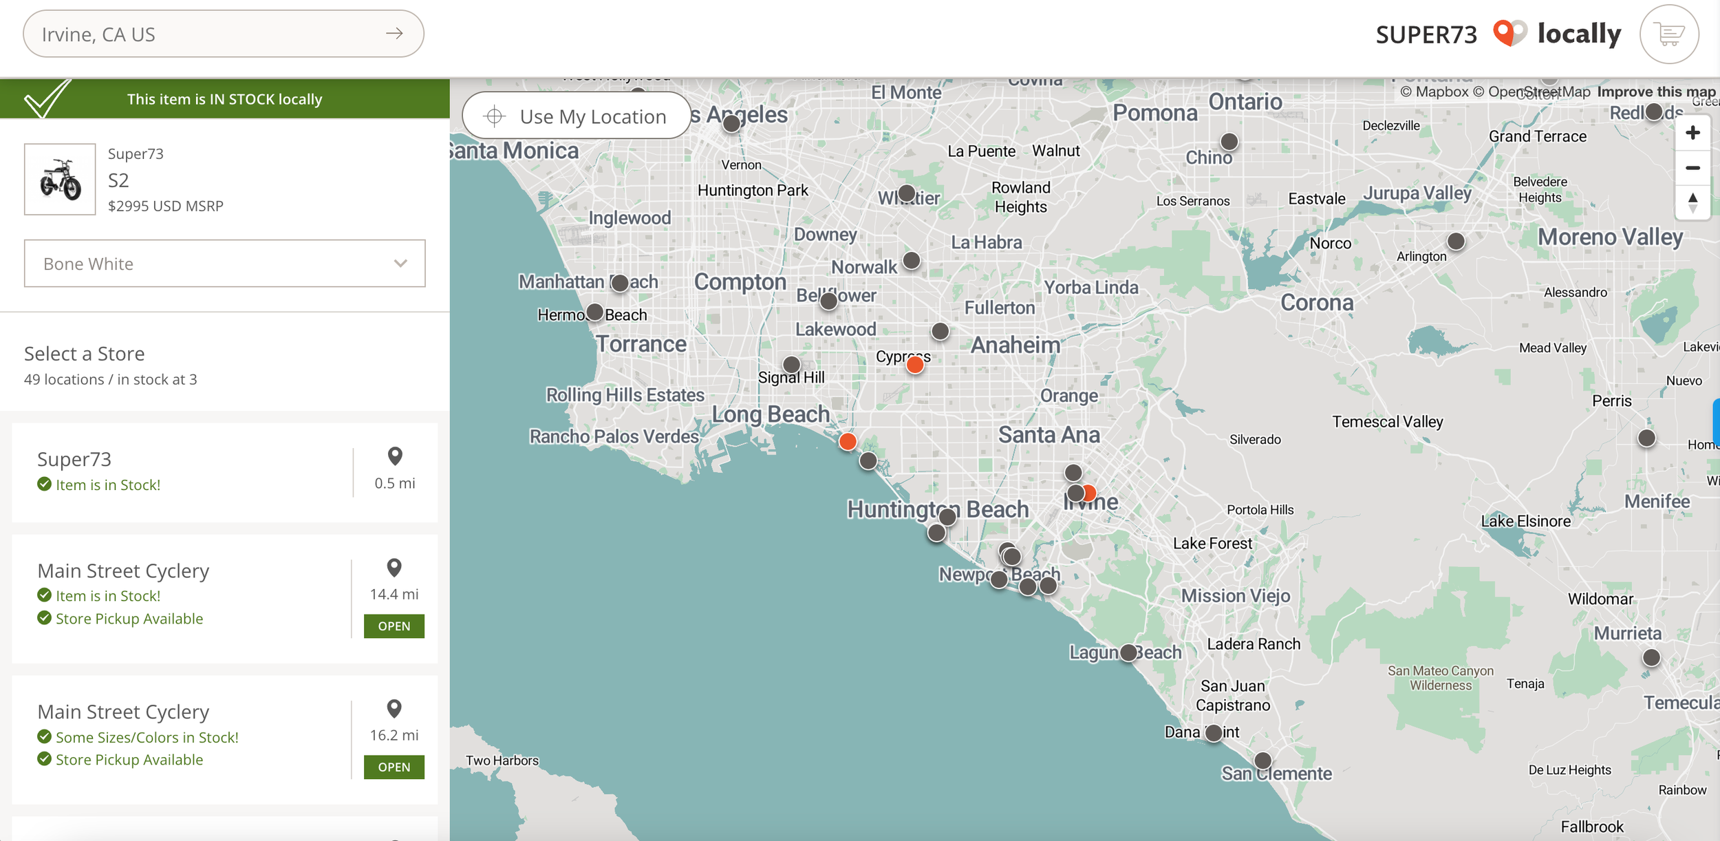
Task: Open the Super73 S2 bike thumbnail
Action: 60,179
